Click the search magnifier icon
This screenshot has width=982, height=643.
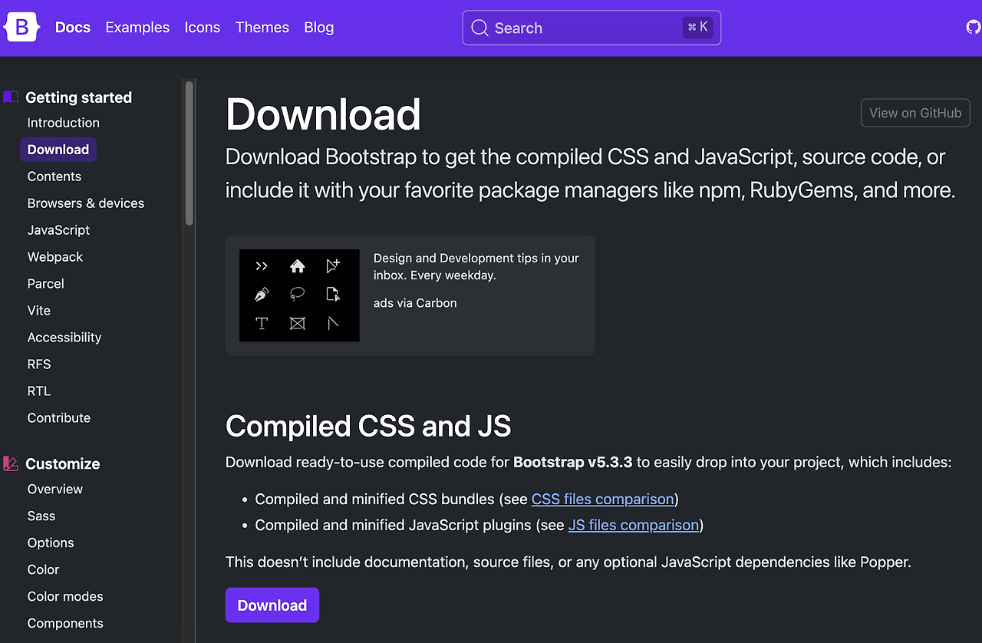[479, 28]
